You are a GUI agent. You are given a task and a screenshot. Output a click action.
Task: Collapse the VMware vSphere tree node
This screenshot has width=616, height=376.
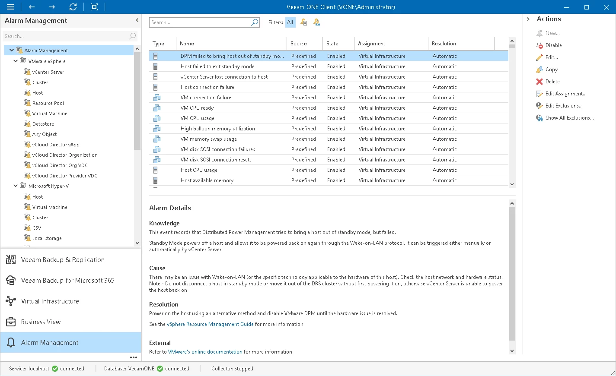(x=16, y=61)
